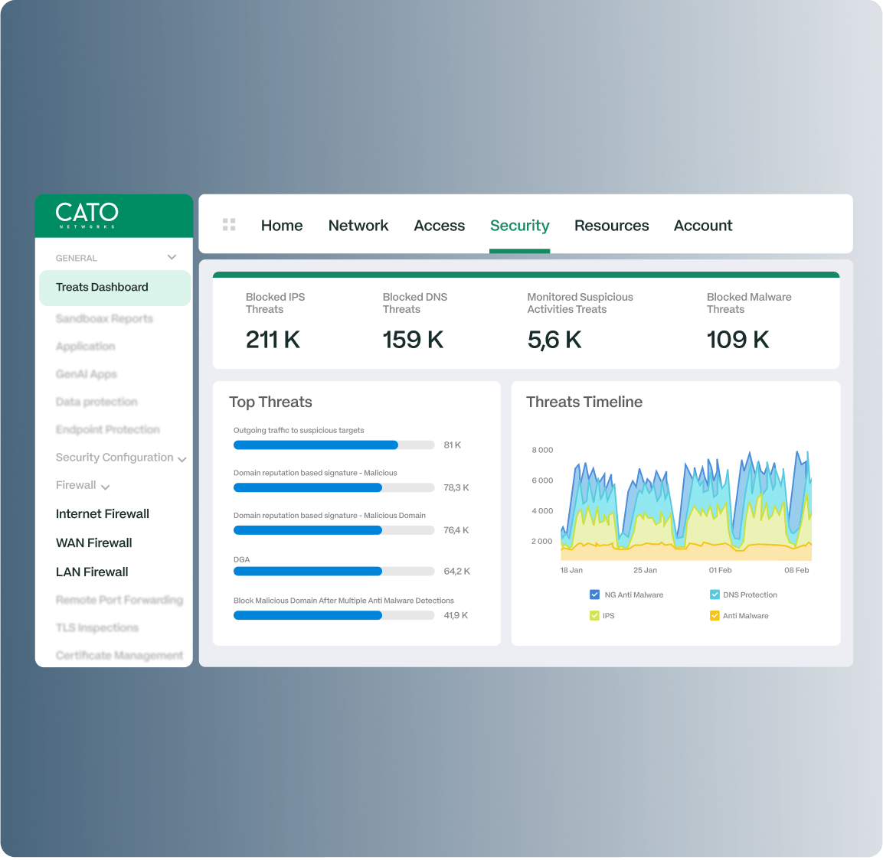Click the Cato Networks logo
The image size is (883, 860).
(87, 216)
